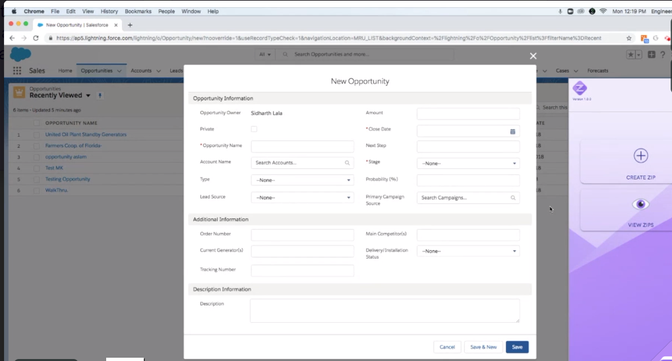Click the View Zips eye icon

[641, 204]
